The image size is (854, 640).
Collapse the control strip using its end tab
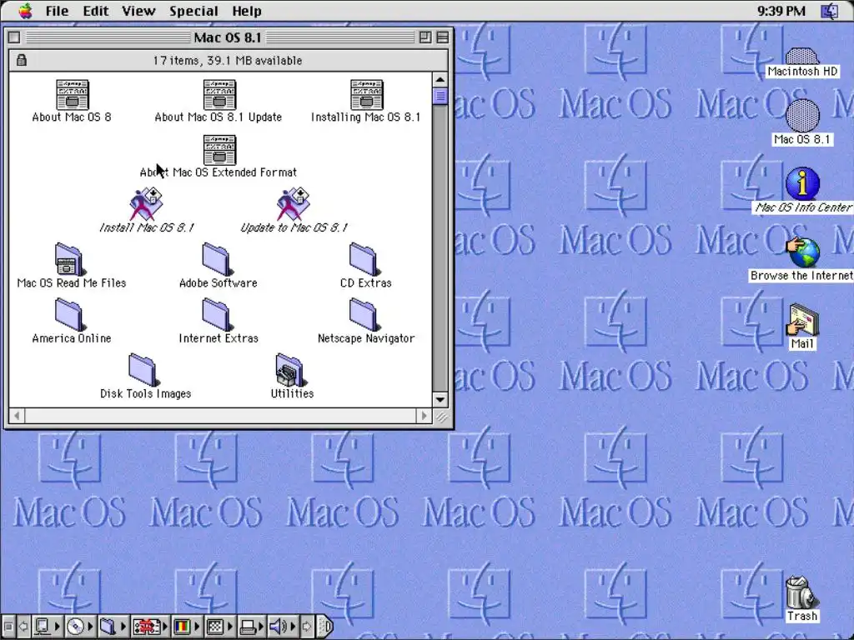pyautogui.click(x=325, y=627)
